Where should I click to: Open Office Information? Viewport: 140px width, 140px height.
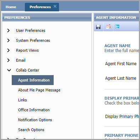34,110
